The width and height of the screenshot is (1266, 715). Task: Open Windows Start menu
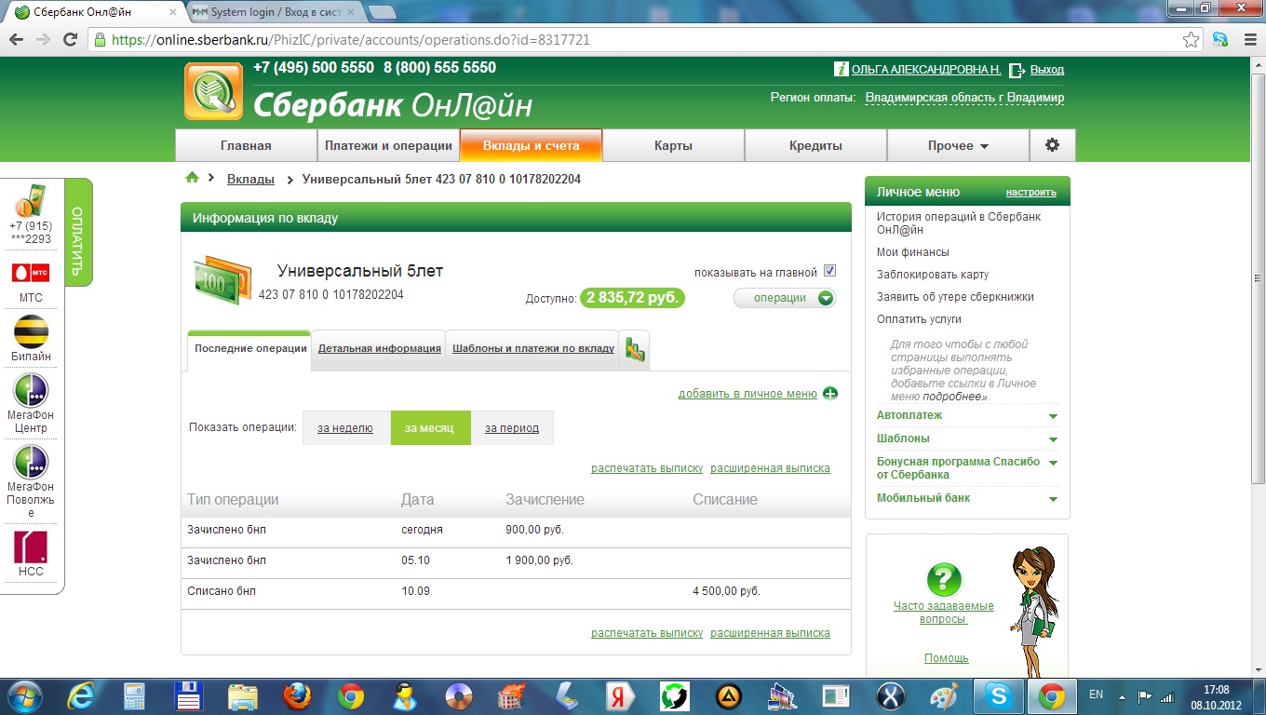[x=24, y=695]
